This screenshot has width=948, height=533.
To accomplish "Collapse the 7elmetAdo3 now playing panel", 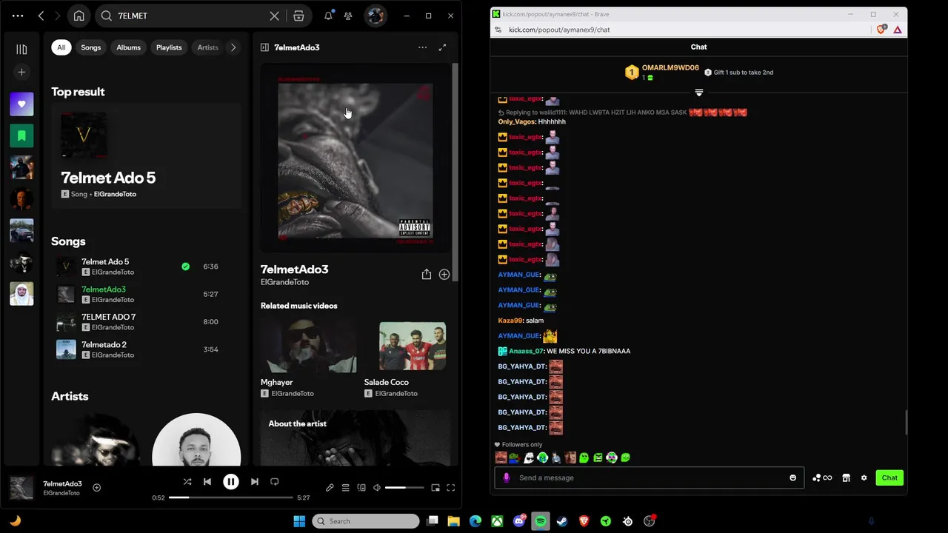I will tap(264, 47).
